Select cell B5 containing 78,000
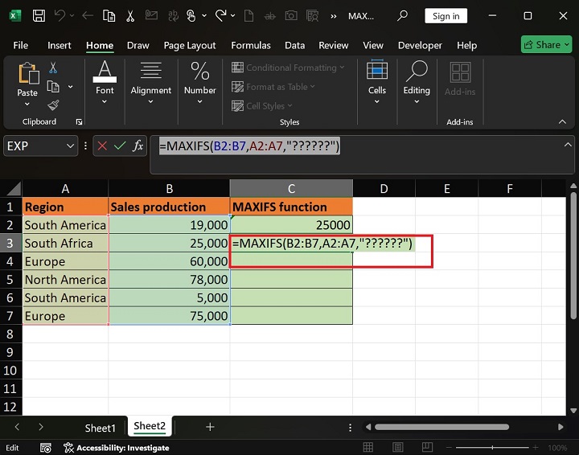The height and width of the screenshot is (455, 579). point(169,280)
